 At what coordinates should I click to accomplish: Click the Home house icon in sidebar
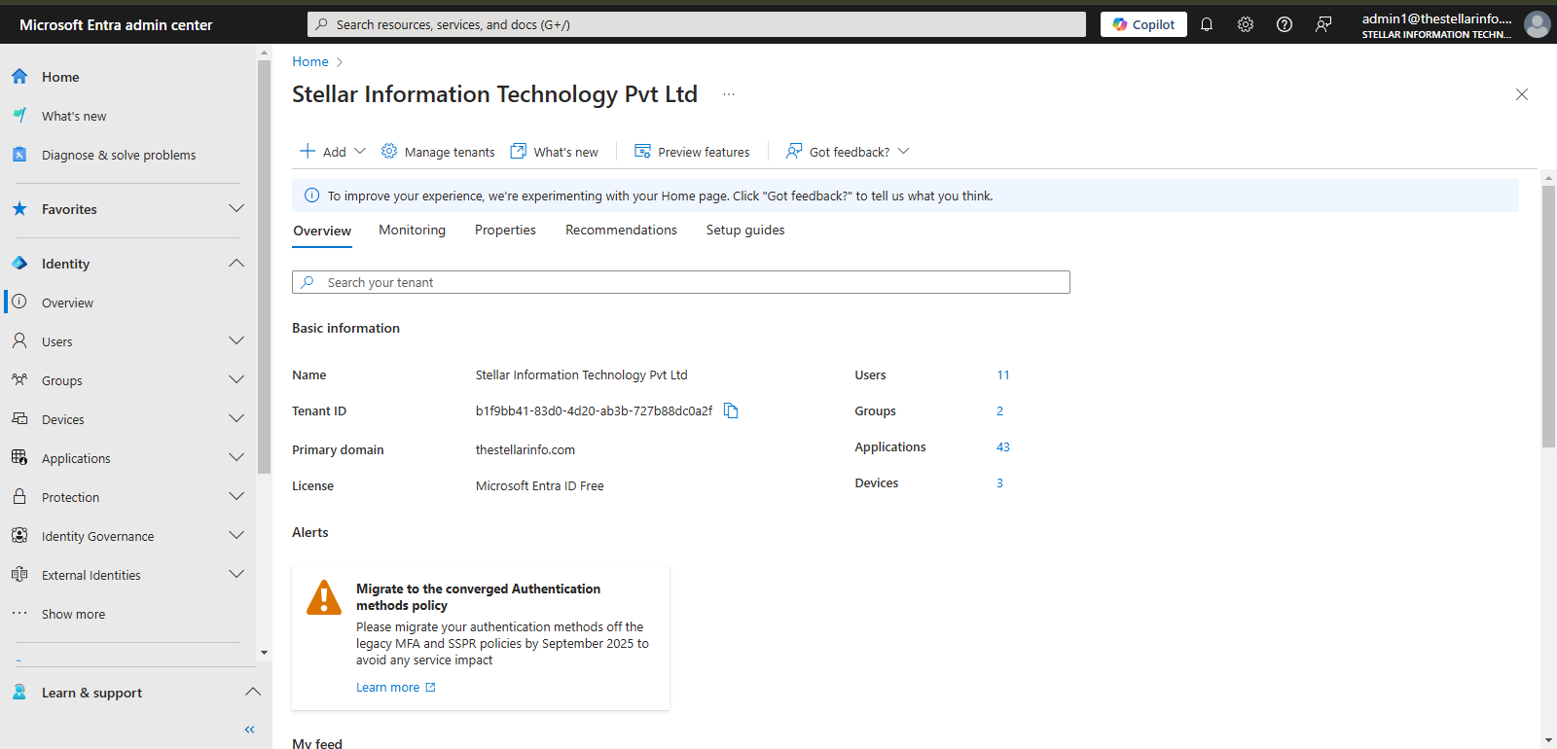click(19, 76)
